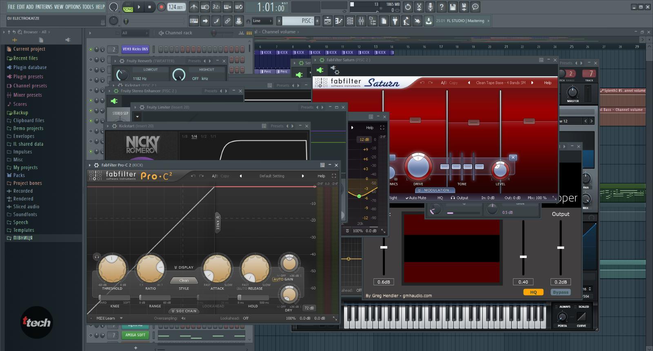This screenshot has width=653, height=351.
Task: Open the PATTERNS menu
Action: click(x=44, y=7)
